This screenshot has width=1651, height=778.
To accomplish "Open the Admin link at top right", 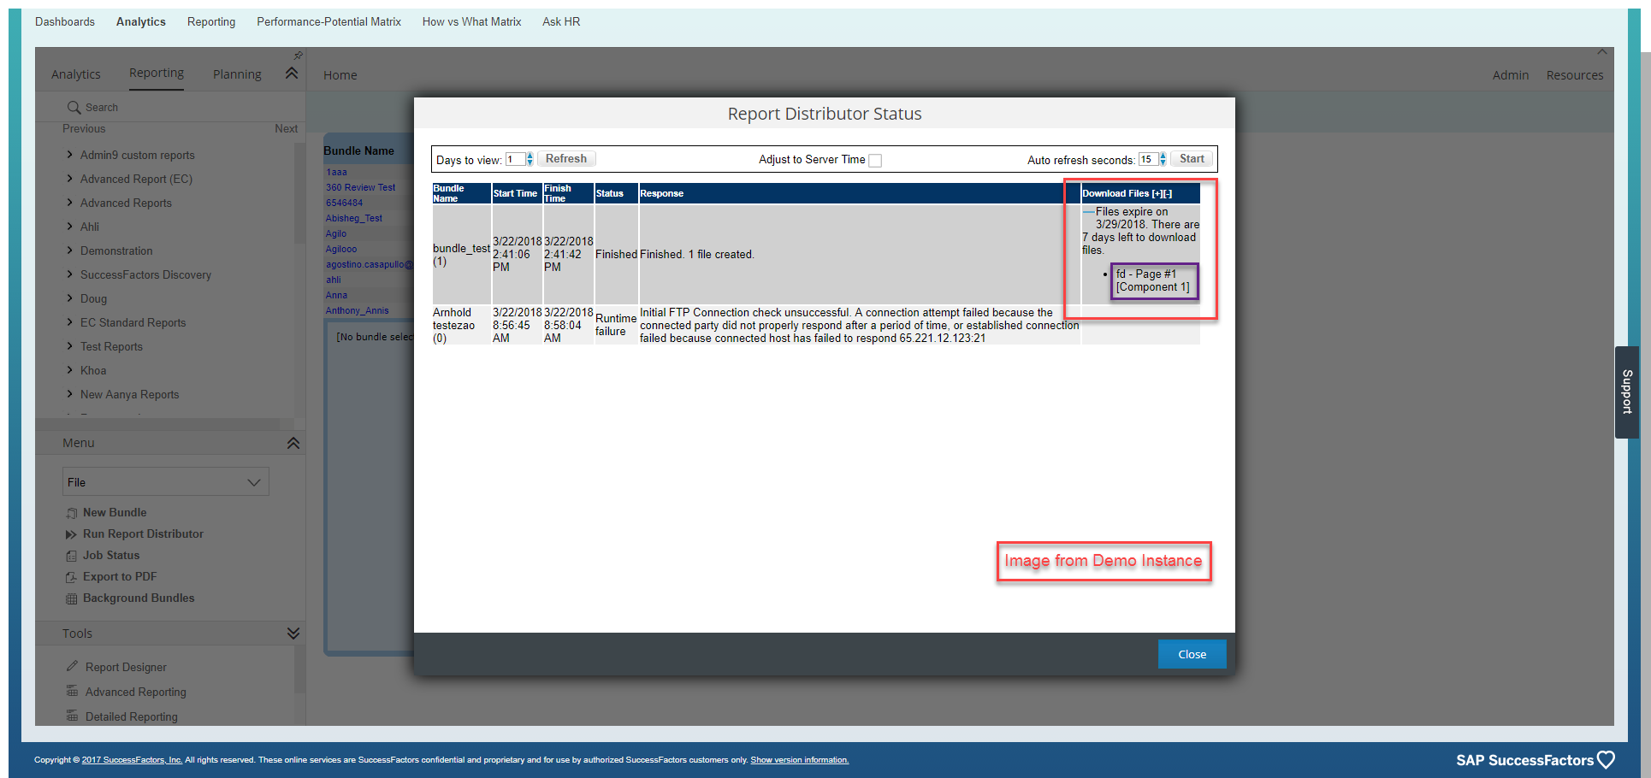I will pyautogui.click(x=1510, y=75).
